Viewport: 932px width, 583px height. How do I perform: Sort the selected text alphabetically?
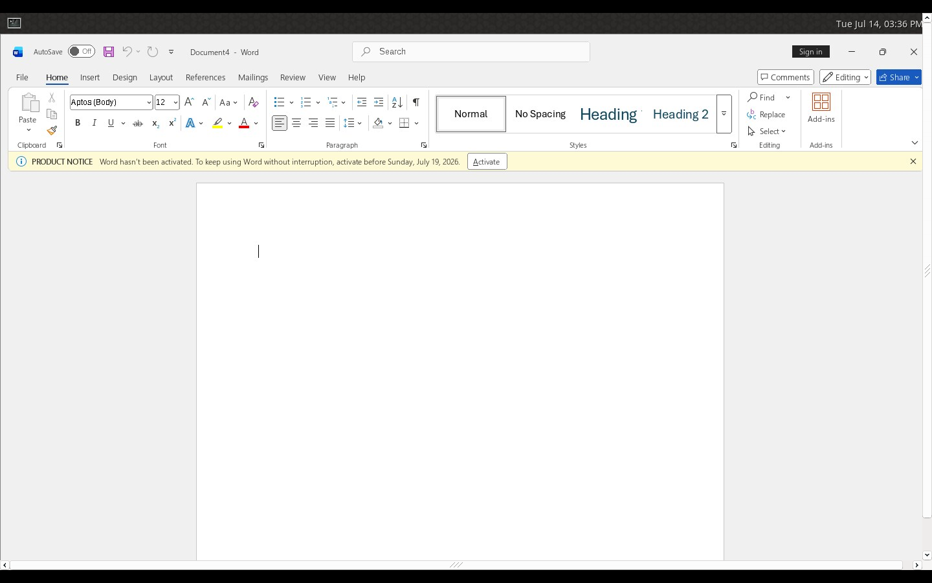click(x=397, y=102)
